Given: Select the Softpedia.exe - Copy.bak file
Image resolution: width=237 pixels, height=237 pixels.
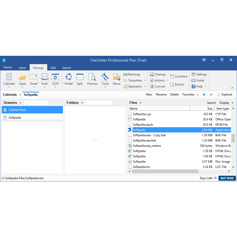Looking at the screenshot, I should coord(179,135).
